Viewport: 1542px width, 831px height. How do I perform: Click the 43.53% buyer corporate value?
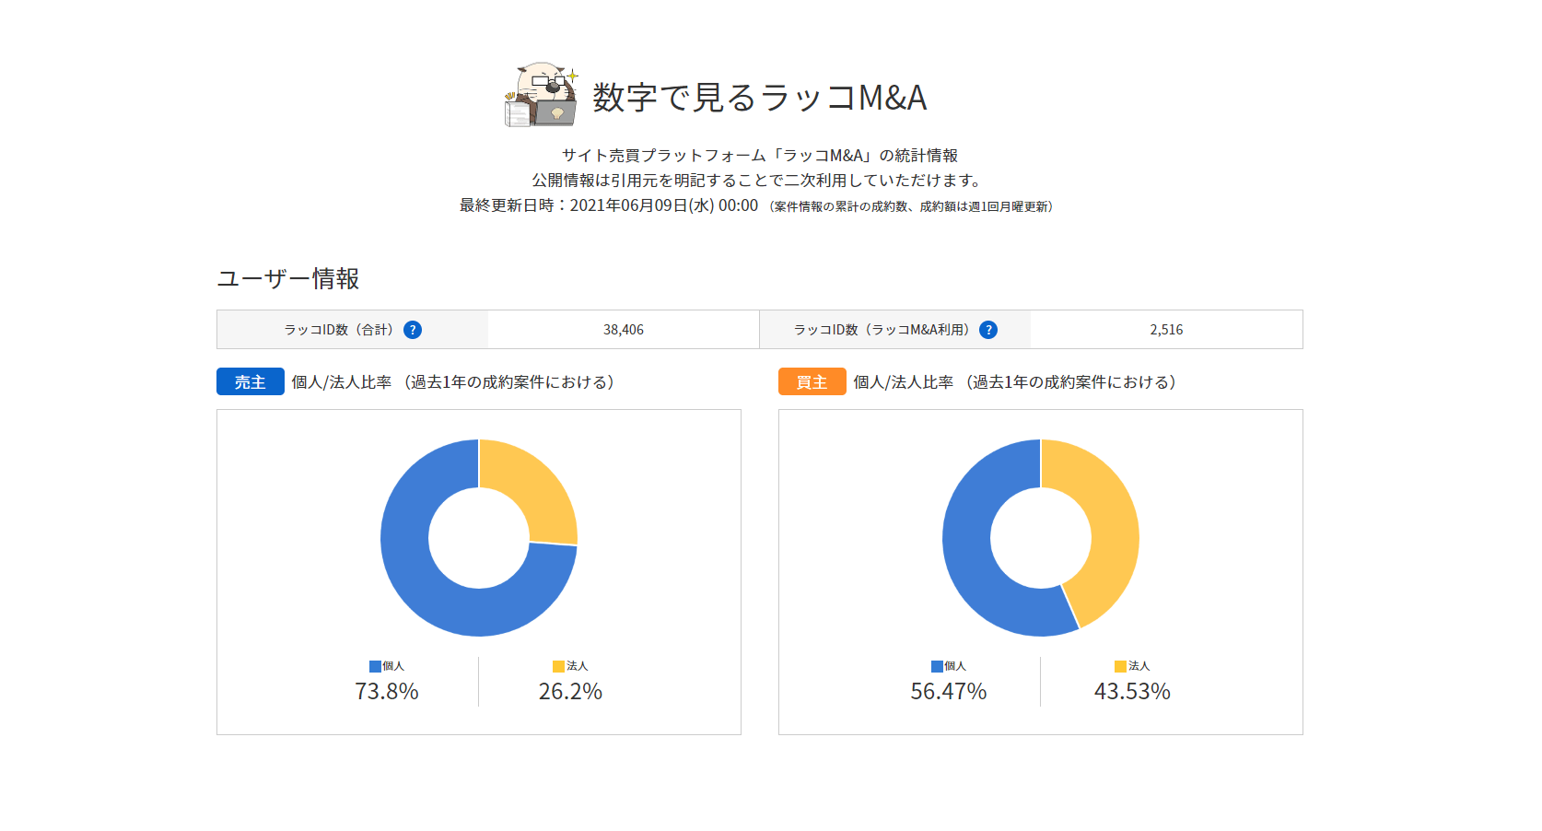pos(1132,691)
